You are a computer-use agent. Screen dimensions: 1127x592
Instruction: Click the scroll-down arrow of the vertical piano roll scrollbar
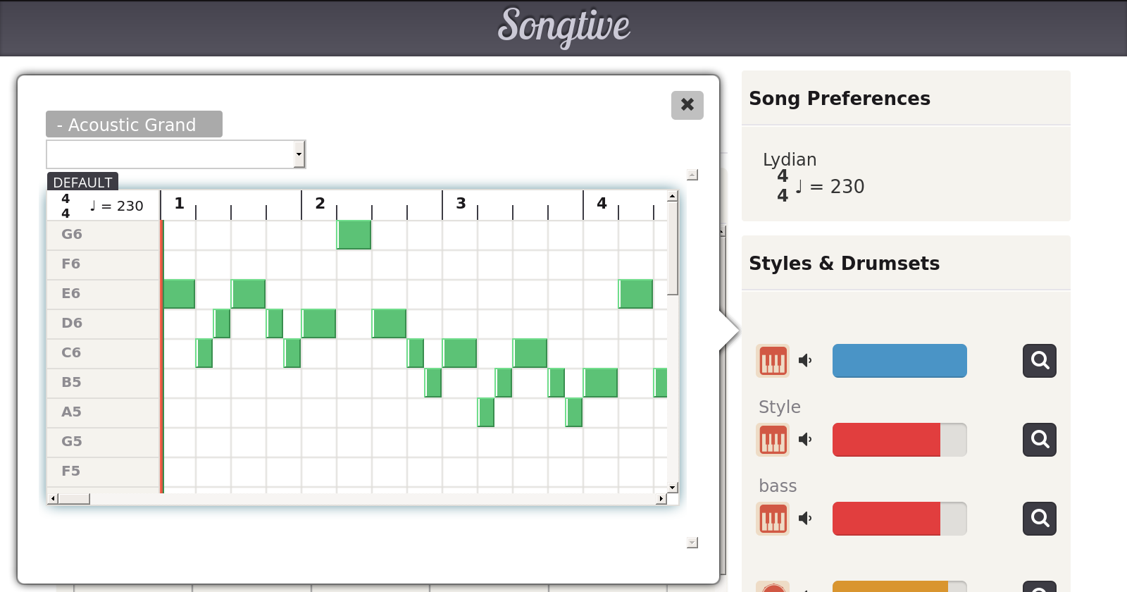click(x=673, y=487)
